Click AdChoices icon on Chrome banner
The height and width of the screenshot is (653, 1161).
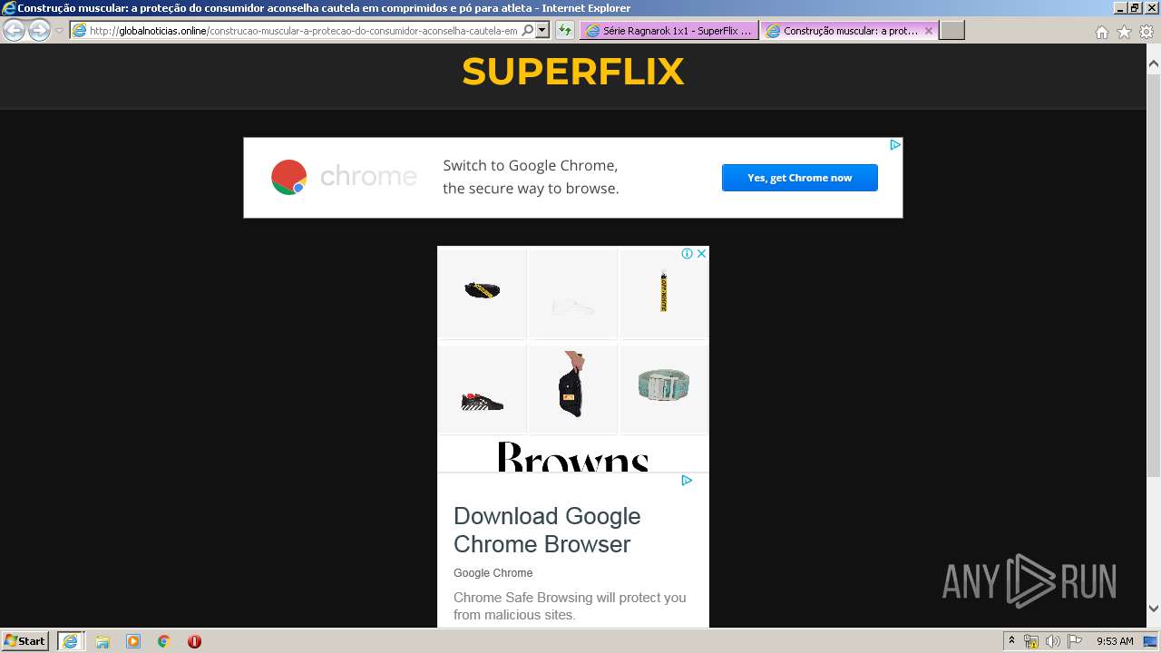894,145
